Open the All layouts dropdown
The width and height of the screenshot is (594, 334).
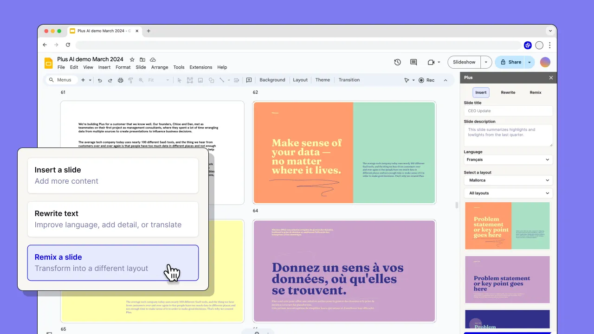pyautogui.click(x=508, y=193)
